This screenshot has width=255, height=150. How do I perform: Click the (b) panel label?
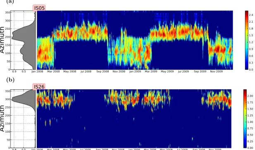pyautogui.click(x=10, y=80)
